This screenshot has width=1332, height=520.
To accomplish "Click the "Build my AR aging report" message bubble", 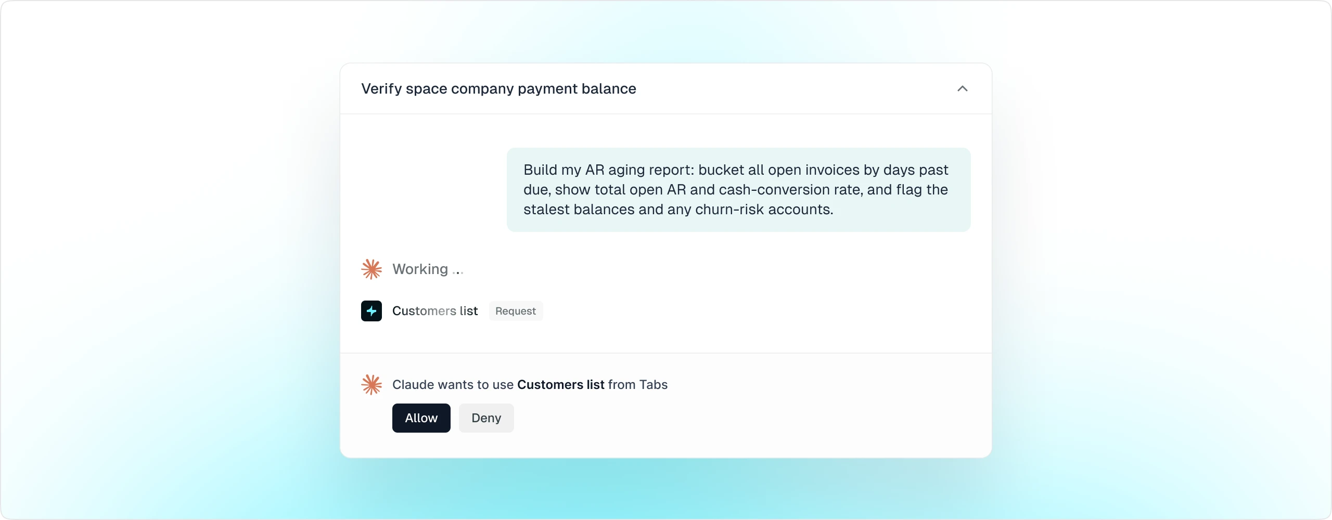I will (738, 190).
